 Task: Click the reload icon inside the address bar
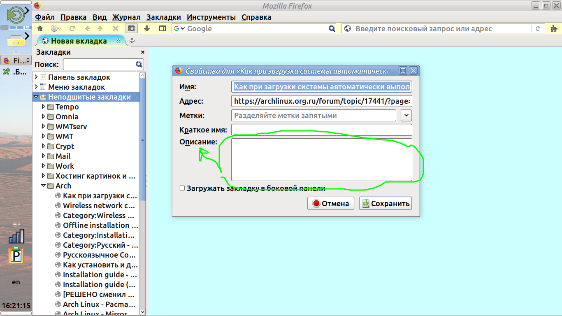tap(538, 28)
